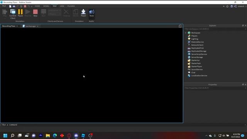Select ServerScriptService in Explorer
Screen dimensions: 247x139
(x=199, y=54)
